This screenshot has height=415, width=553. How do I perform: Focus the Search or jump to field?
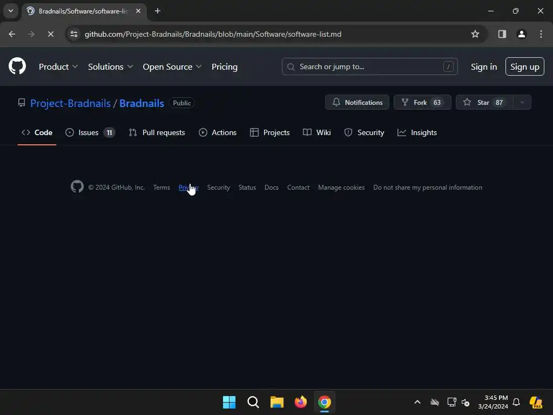tap(369, 66)
